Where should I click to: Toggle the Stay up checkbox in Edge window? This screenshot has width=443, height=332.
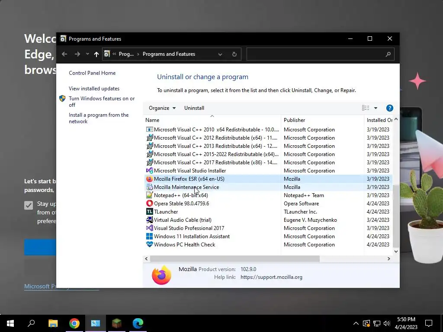pos(29,205)
